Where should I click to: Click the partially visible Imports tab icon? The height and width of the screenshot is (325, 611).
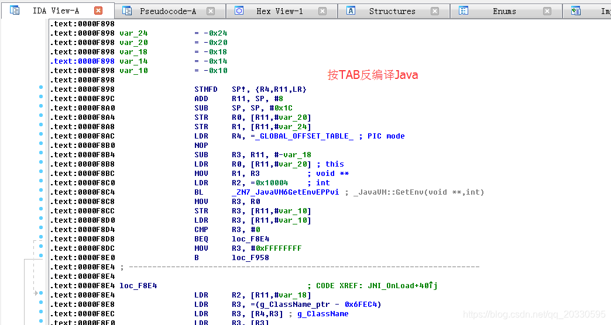(x=575, y=11)
